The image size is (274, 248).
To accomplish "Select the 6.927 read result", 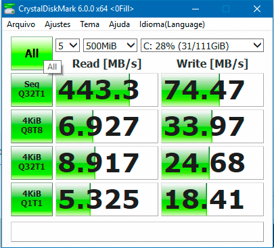I will pyautogui.click(x=107, y=126).
